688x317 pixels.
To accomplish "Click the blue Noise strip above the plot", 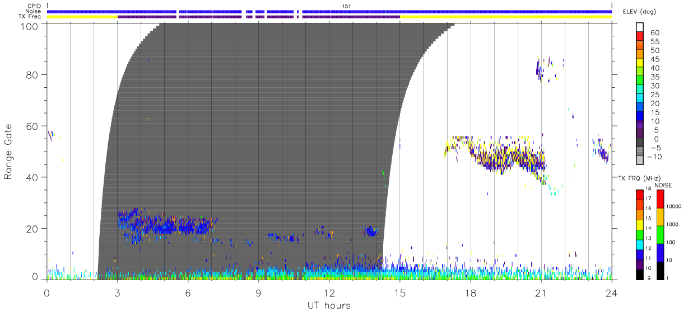I will pyautogui.click(x=329, y=11).
